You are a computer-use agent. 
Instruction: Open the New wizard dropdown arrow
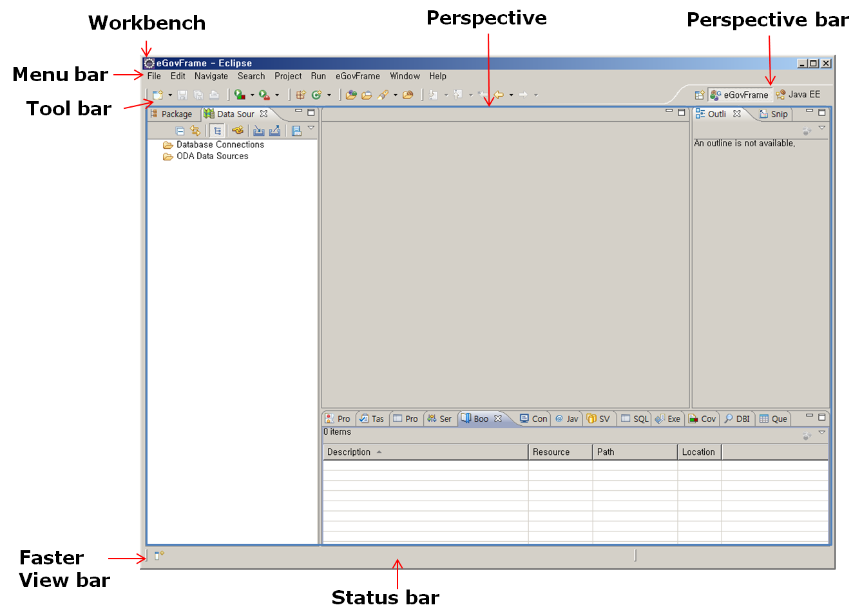point(170,95)
